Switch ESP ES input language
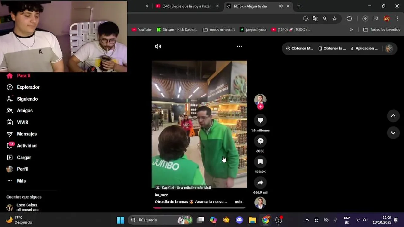The image size is (404, 227). [347, 220]
